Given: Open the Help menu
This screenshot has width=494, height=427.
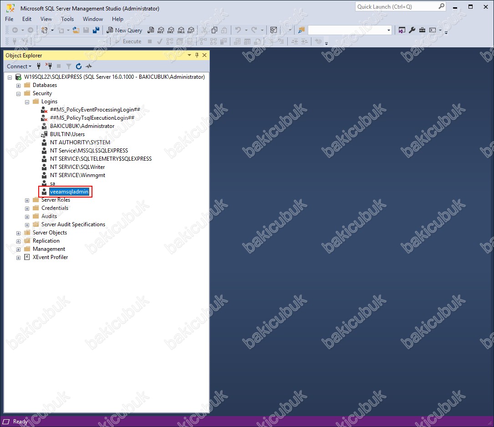Looking at the screenshot, I should pyautogui.click(x=117, y=19).
